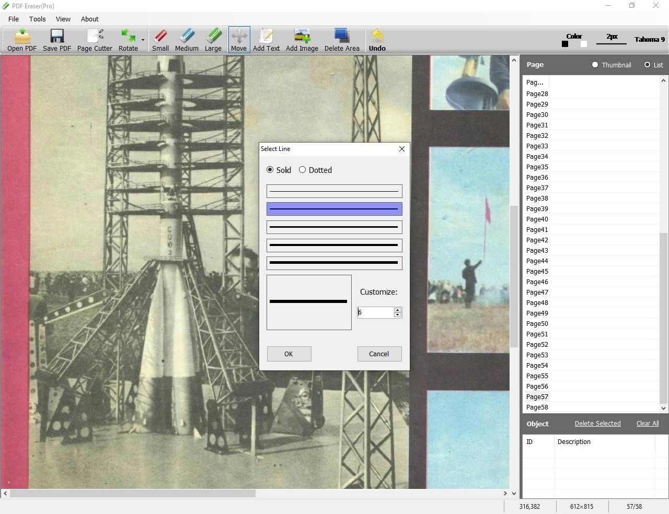Choose the highlighted second line thickness

[334, 209]
